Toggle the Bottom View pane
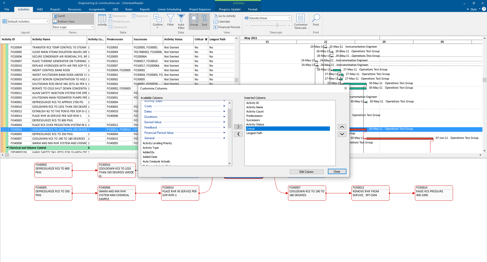Image resolution: width=487 pixels, height=262 pixels. click(x=73, y=22)
